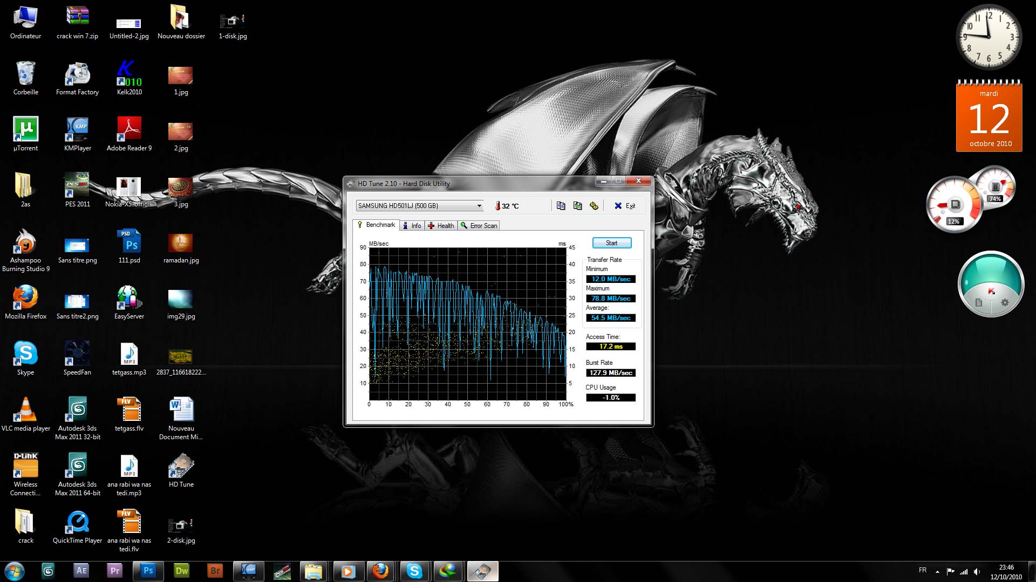Open settings on the teal network gadget
Screen dimensions: 1036x582
click(x=1005, y=303)
